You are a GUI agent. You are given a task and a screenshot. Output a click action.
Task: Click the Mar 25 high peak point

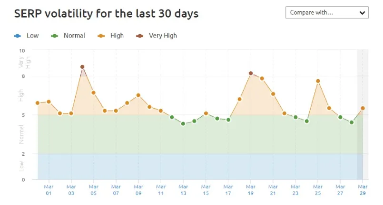pyautogui.click(x=318, y=81)
